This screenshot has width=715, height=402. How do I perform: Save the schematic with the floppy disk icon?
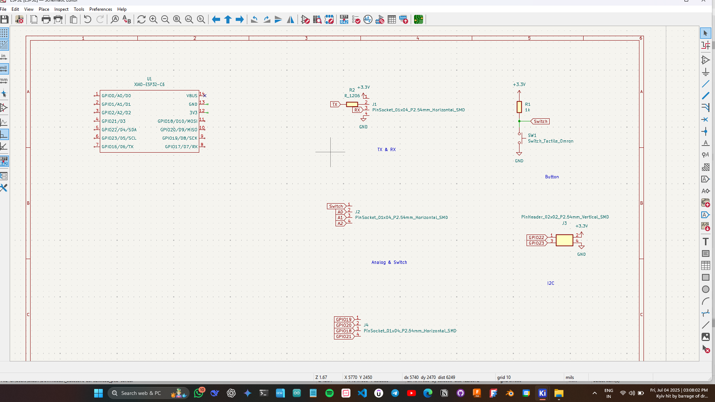pos(4,19)
